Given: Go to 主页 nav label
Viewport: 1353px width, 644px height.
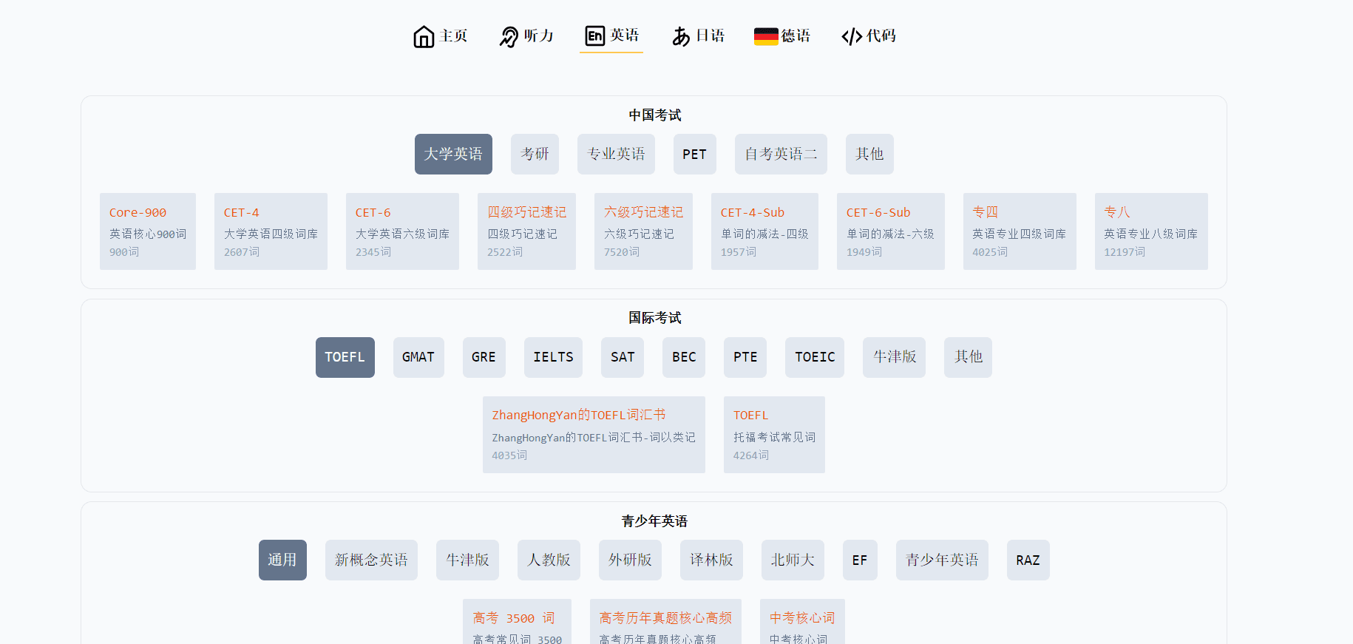Looking at the screenshot, I should click(453, 35).
